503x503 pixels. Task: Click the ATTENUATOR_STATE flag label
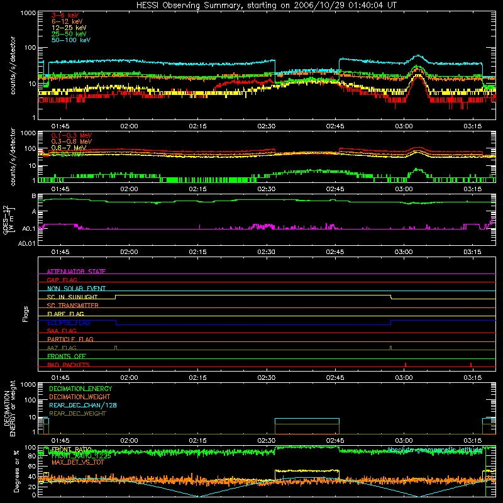[x=76, y=272]
